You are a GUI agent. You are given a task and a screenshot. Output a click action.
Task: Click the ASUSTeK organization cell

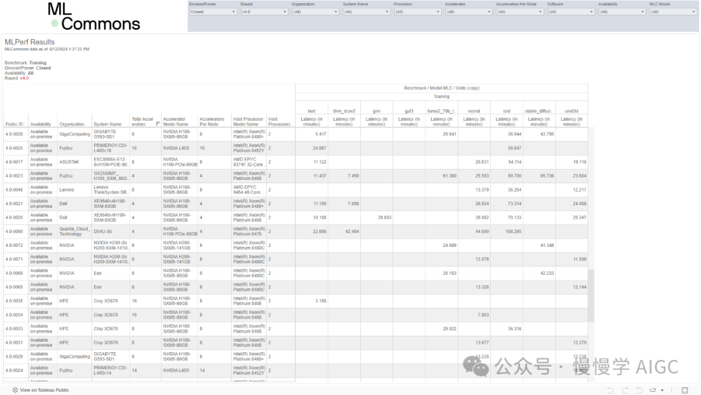pyautogui.click(x=69, y=162)
